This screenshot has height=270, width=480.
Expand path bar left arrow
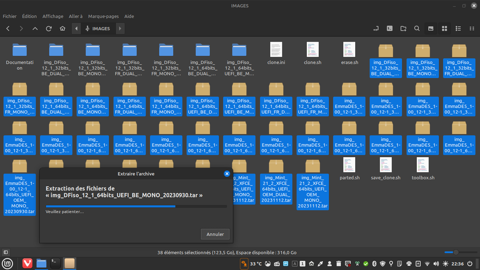[x=76, y=28]
